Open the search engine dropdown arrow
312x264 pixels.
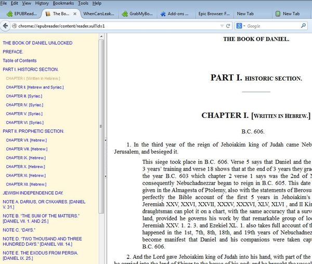click(244, 25)
